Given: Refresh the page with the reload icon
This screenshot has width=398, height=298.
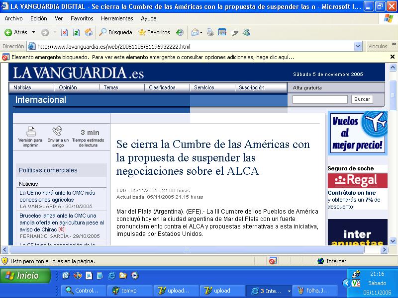Looking at the screenshot, I should 76,32.
